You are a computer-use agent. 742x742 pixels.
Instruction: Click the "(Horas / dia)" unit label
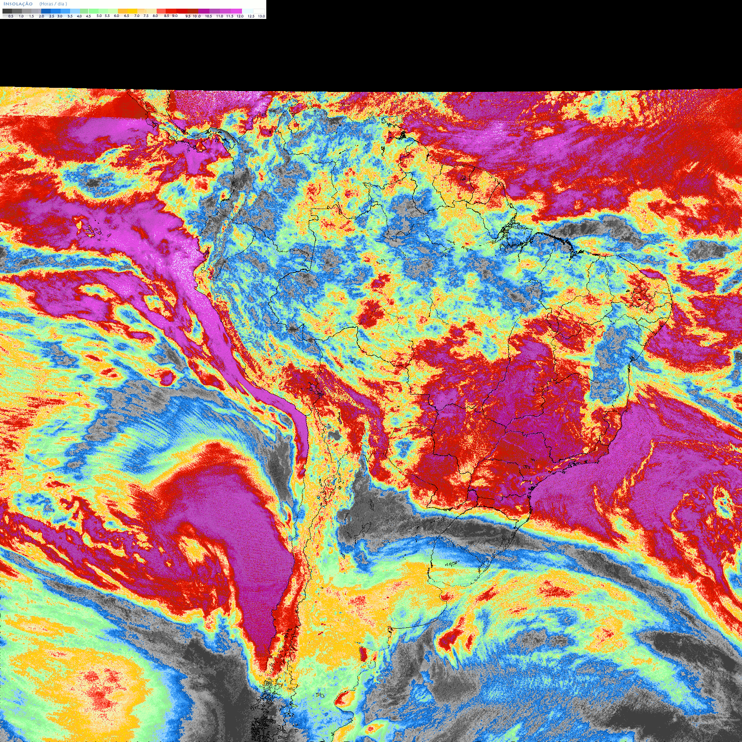click(x=53, y=4)
